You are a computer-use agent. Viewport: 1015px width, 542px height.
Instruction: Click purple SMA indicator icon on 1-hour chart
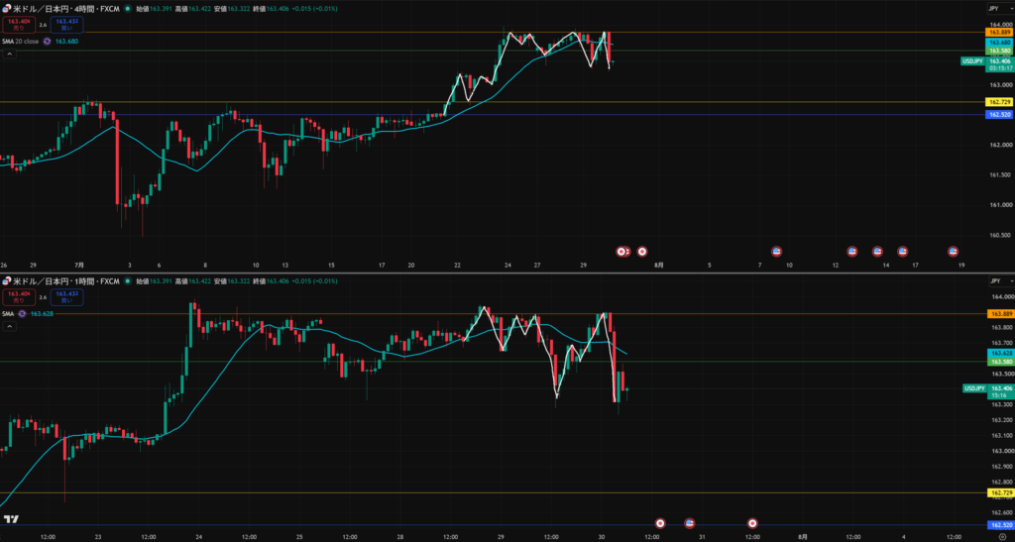click(x=23, y=313)
